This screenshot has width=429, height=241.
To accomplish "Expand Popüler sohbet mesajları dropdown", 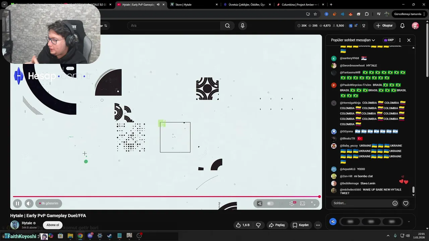I will (x=353, y=40).
